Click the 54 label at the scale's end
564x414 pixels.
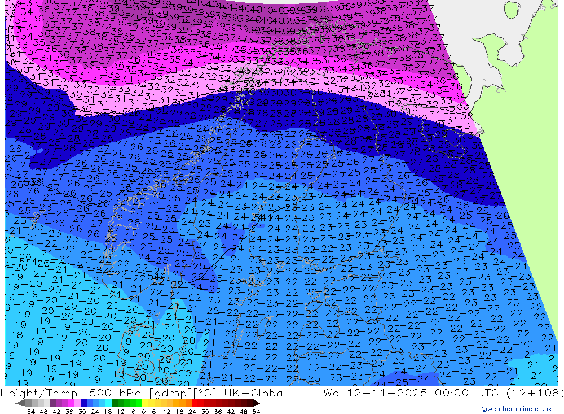[x=256, y=412]
